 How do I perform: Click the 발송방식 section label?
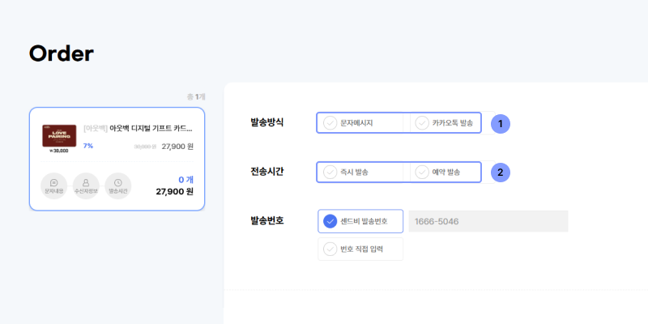point(267,122)
